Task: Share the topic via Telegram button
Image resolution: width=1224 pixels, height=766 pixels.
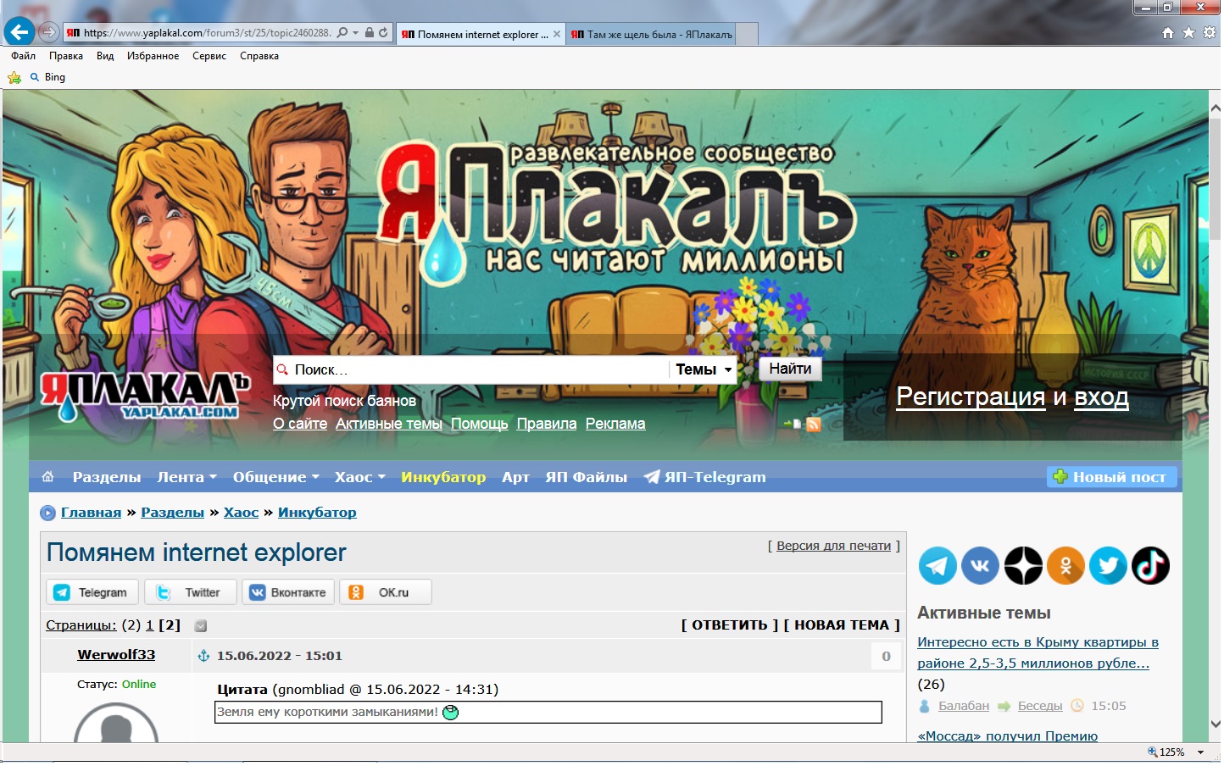Action: [x=92, y=593]
